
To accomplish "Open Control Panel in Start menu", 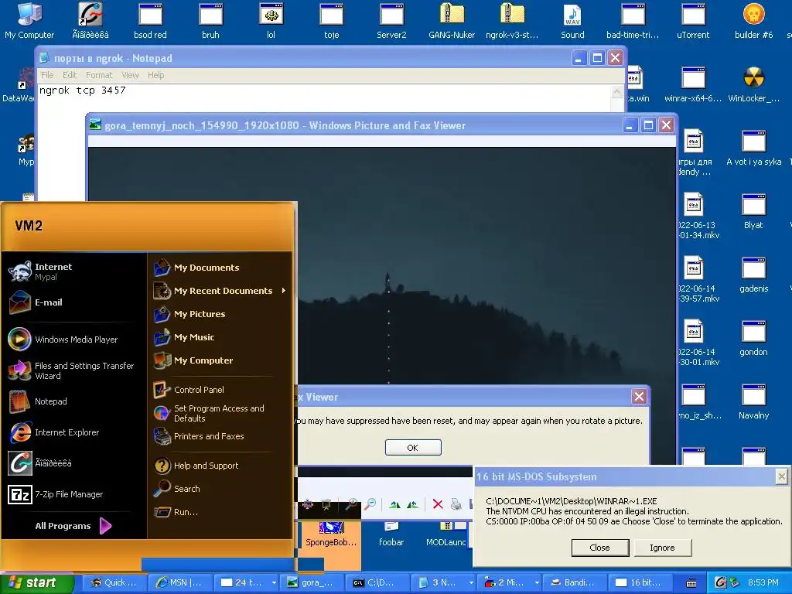I will pos(220,390).
